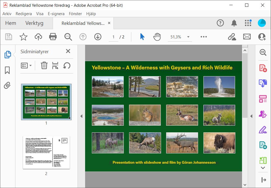This screenshot has height=188, width=271.
Task: Add document to starred favorites
Action: (x=24, y=37)
